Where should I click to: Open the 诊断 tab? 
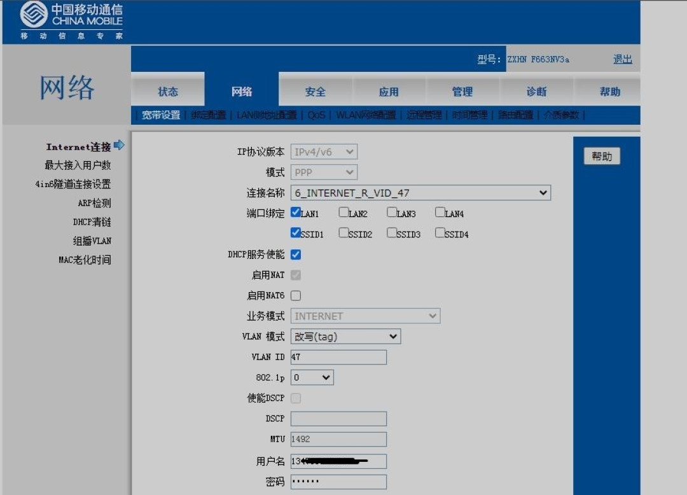pos(536,92)
